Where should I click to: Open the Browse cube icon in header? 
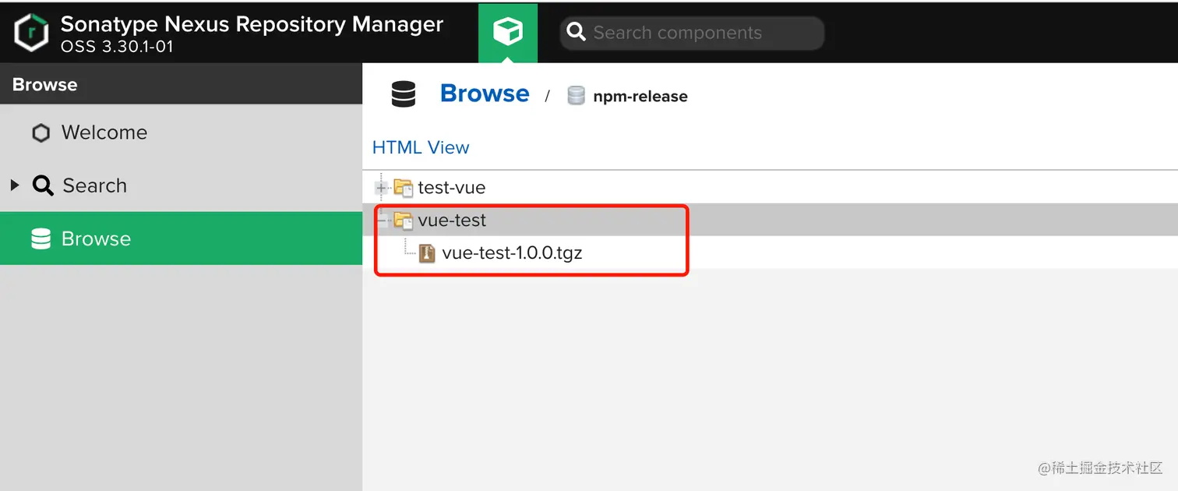click(507, 32)
